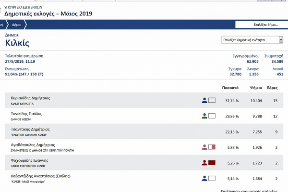The image size is (288, 192).
Task: Click the arrow on the municipal unit dropdown
Action: point(280,40)
